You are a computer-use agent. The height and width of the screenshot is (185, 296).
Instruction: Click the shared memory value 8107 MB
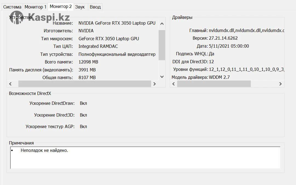click(87, 77)
